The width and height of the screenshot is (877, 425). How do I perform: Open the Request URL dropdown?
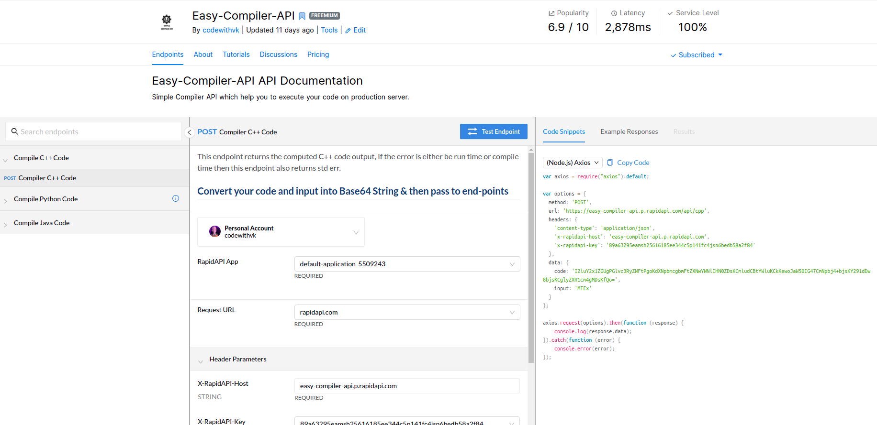tap(407, 312)
